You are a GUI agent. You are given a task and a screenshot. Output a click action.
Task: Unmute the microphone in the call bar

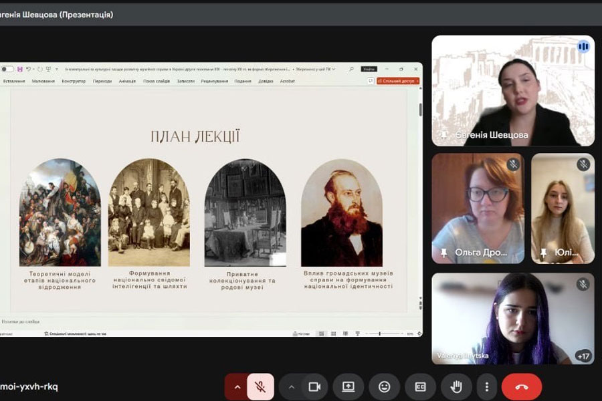[260, 386]
